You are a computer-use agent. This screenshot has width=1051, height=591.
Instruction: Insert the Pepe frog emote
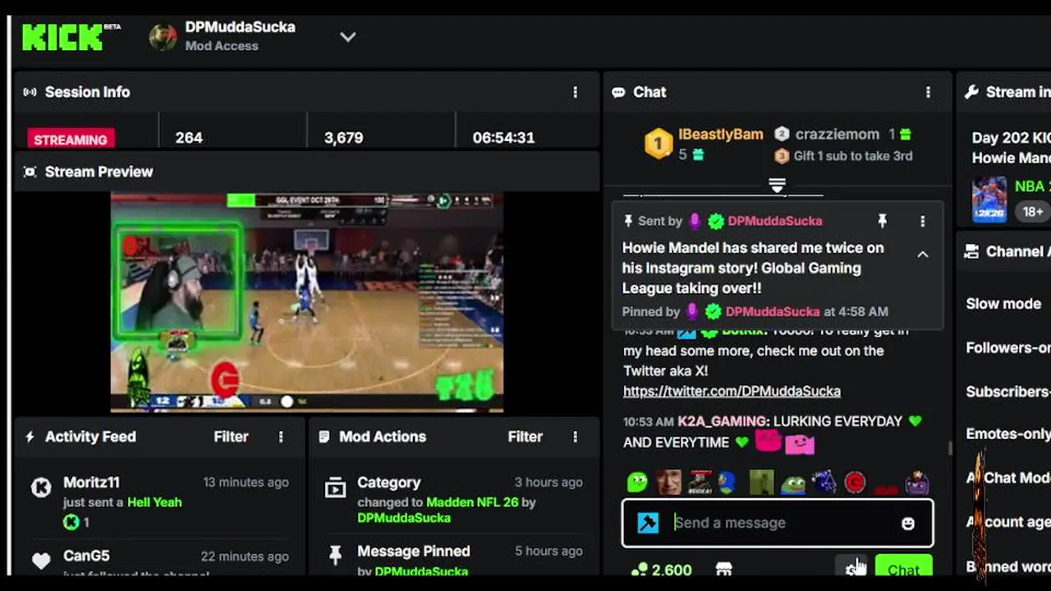(x=793, y=483)
